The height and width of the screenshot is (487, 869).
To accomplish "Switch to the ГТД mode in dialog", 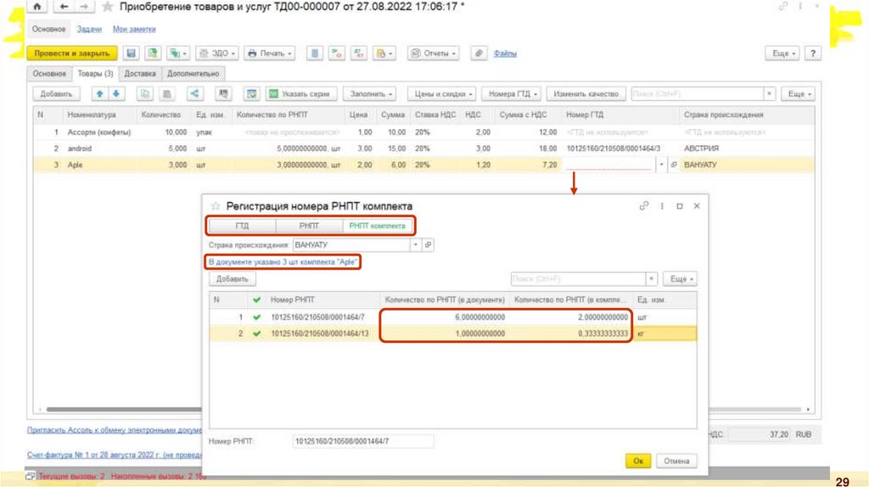I will coord(242,226).
